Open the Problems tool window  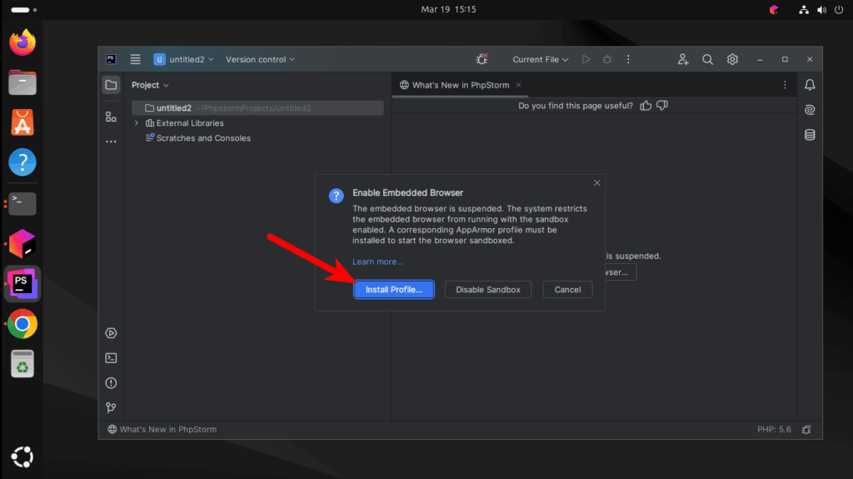pyautogui.click(x=111, y=383)
